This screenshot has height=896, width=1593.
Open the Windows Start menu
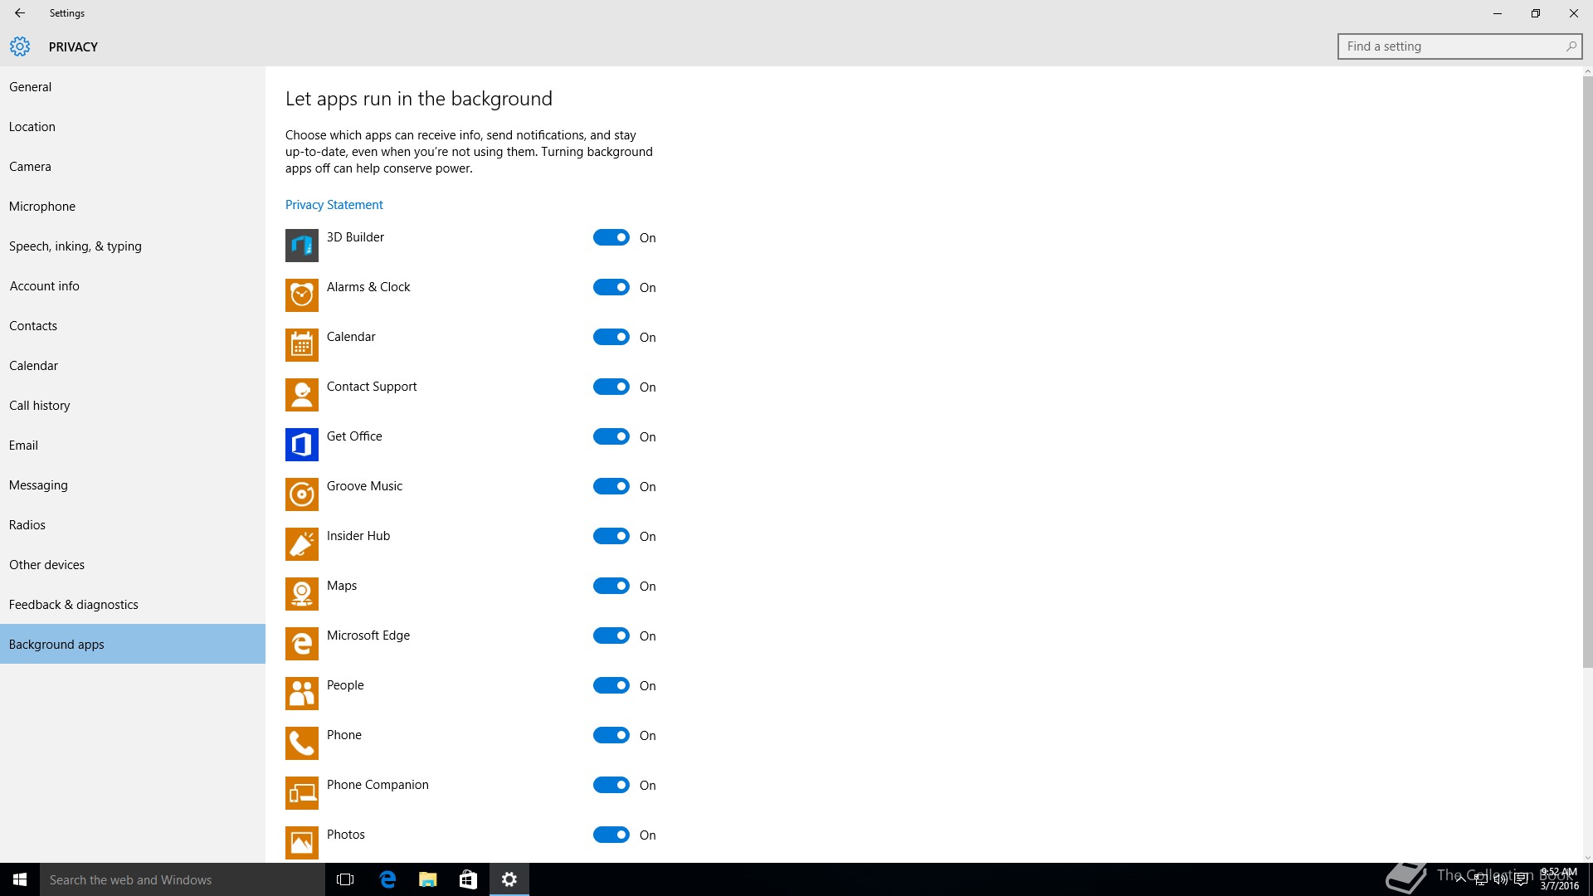coord(20,879)
